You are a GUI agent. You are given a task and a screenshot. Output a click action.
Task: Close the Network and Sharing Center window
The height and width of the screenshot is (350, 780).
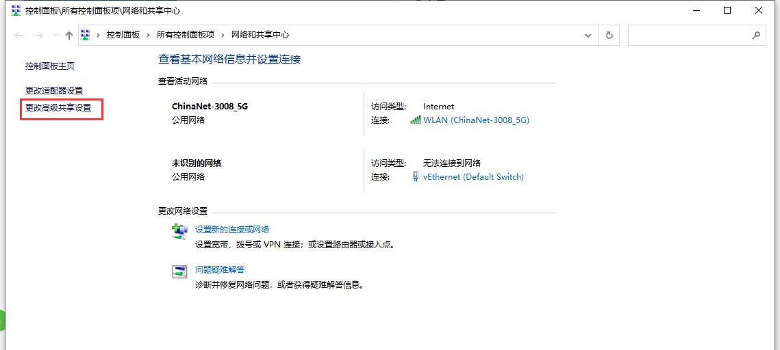(759, 10)
